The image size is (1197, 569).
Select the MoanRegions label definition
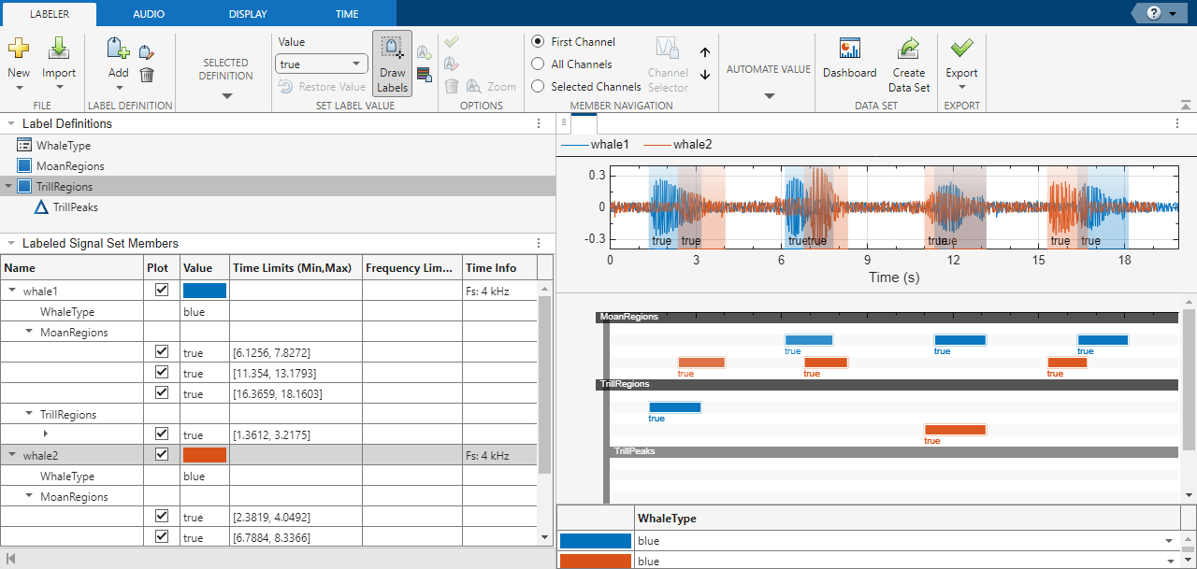(x=69, y=166)
